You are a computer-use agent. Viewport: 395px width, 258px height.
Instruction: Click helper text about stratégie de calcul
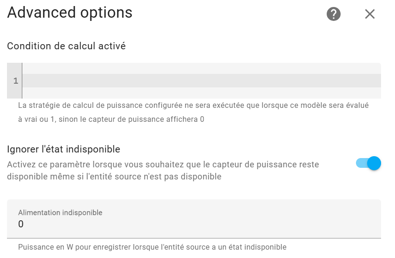point(193,112)
